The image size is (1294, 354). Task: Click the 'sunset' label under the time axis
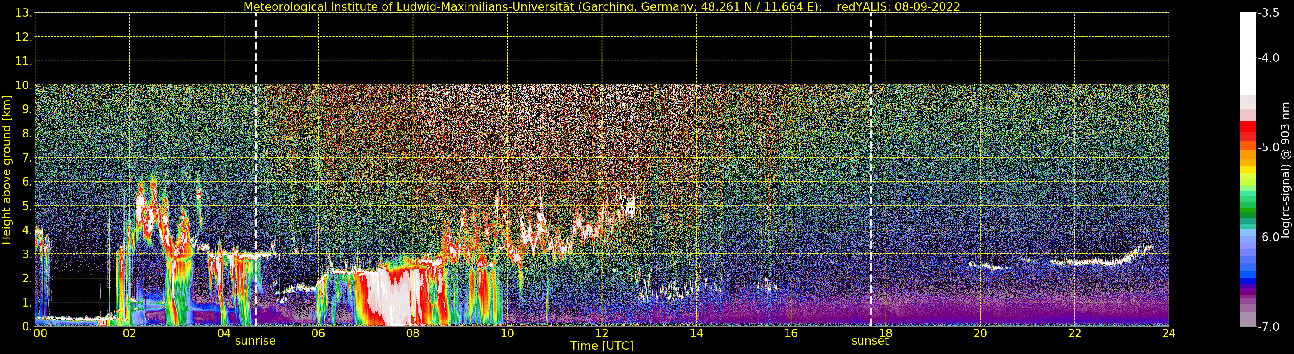click(x=870, y=341)
